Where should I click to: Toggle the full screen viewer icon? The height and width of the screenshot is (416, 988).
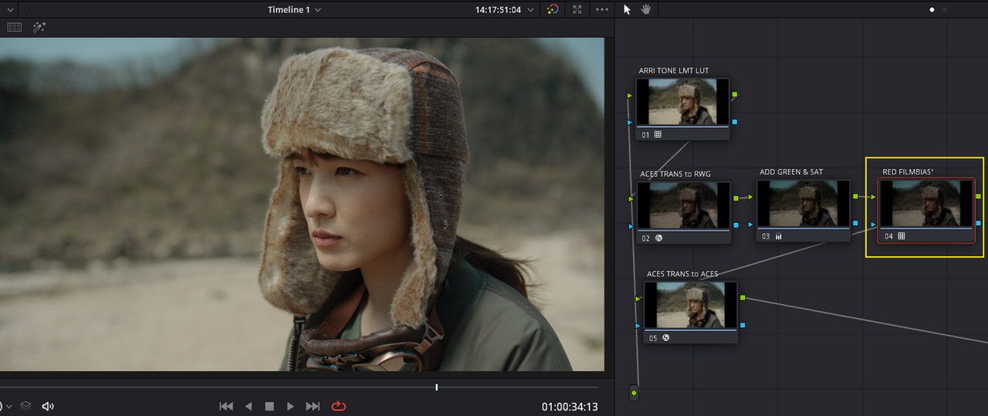[577, 9]
